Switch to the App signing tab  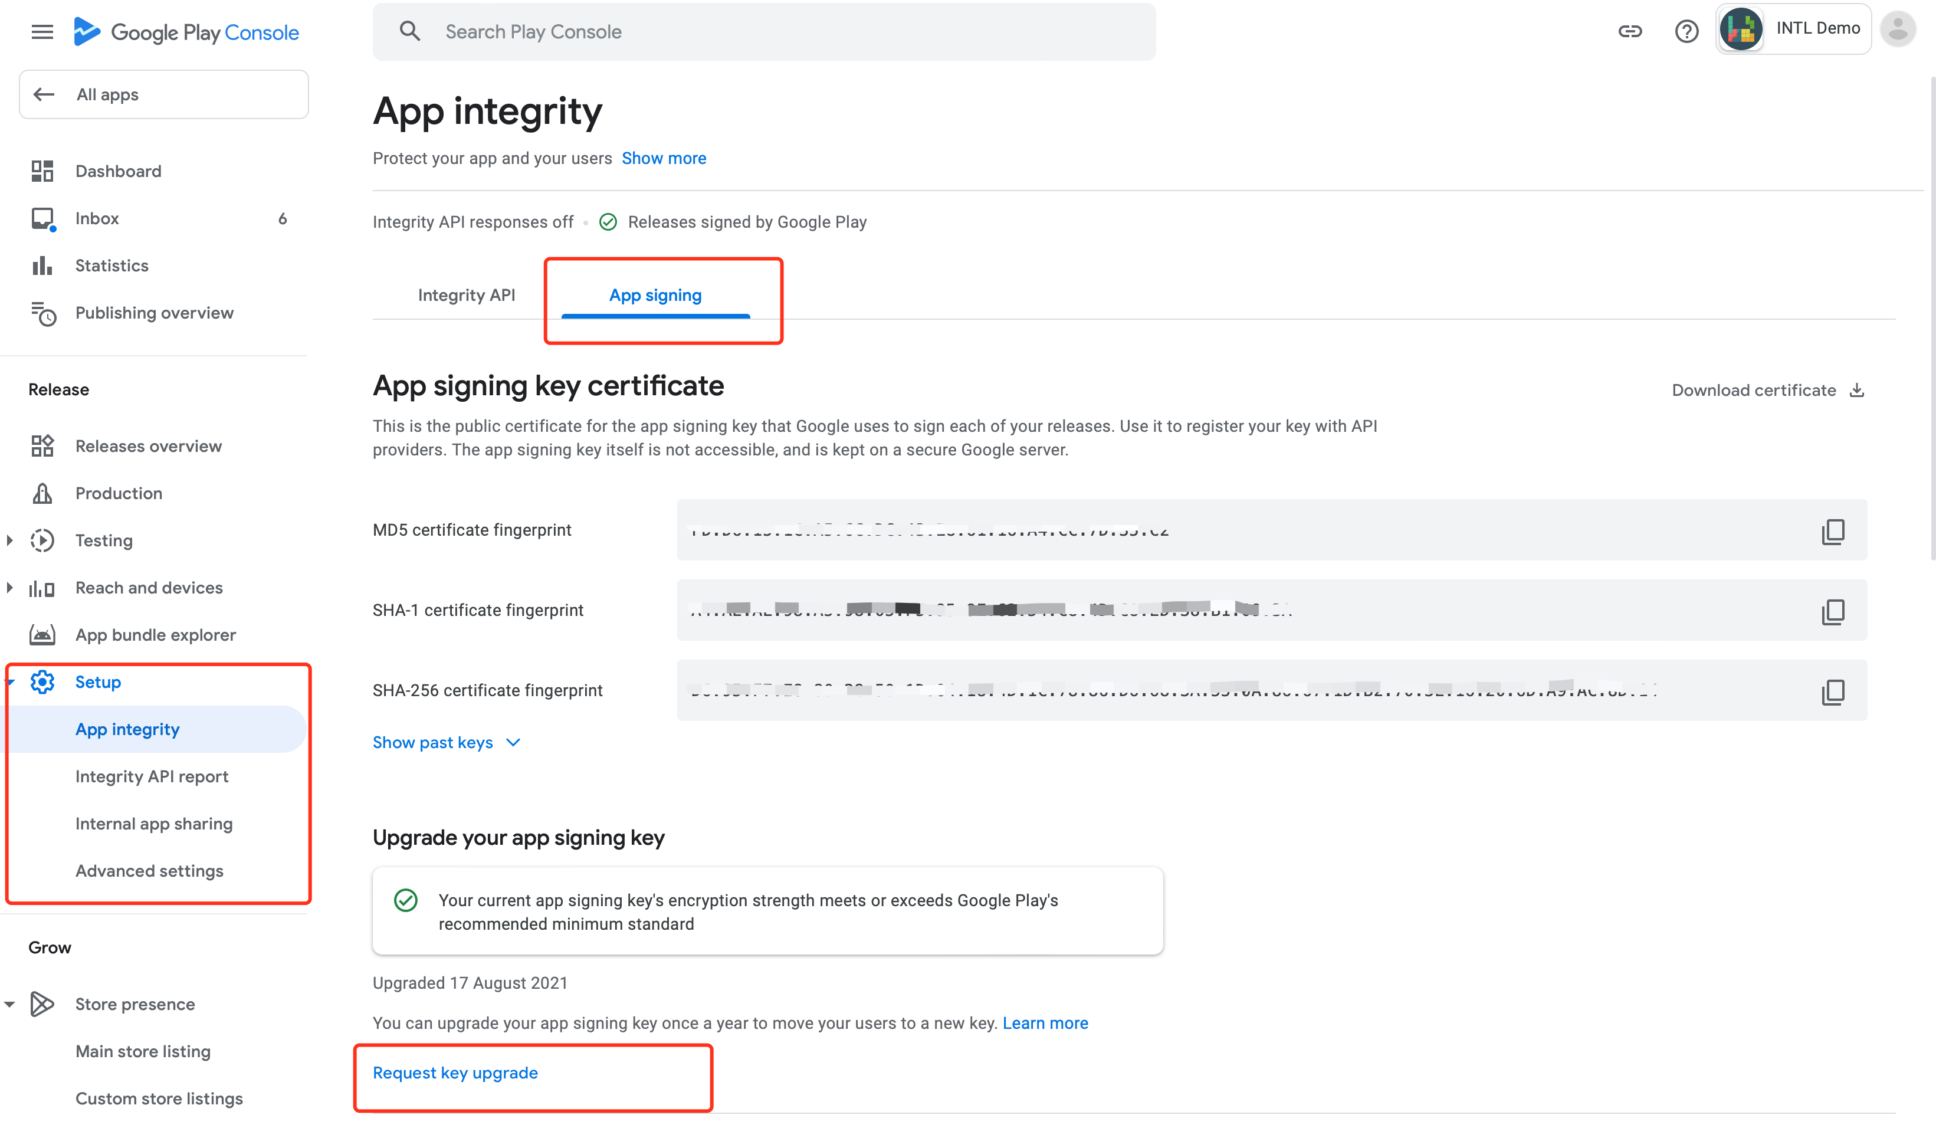pos(655,294)
